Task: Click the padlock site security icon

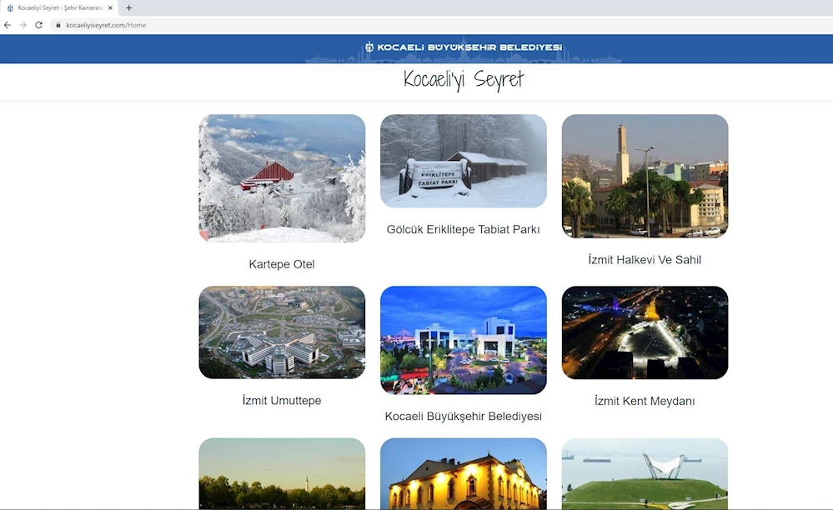Action: pyautogui.click(x=58, y=25)
